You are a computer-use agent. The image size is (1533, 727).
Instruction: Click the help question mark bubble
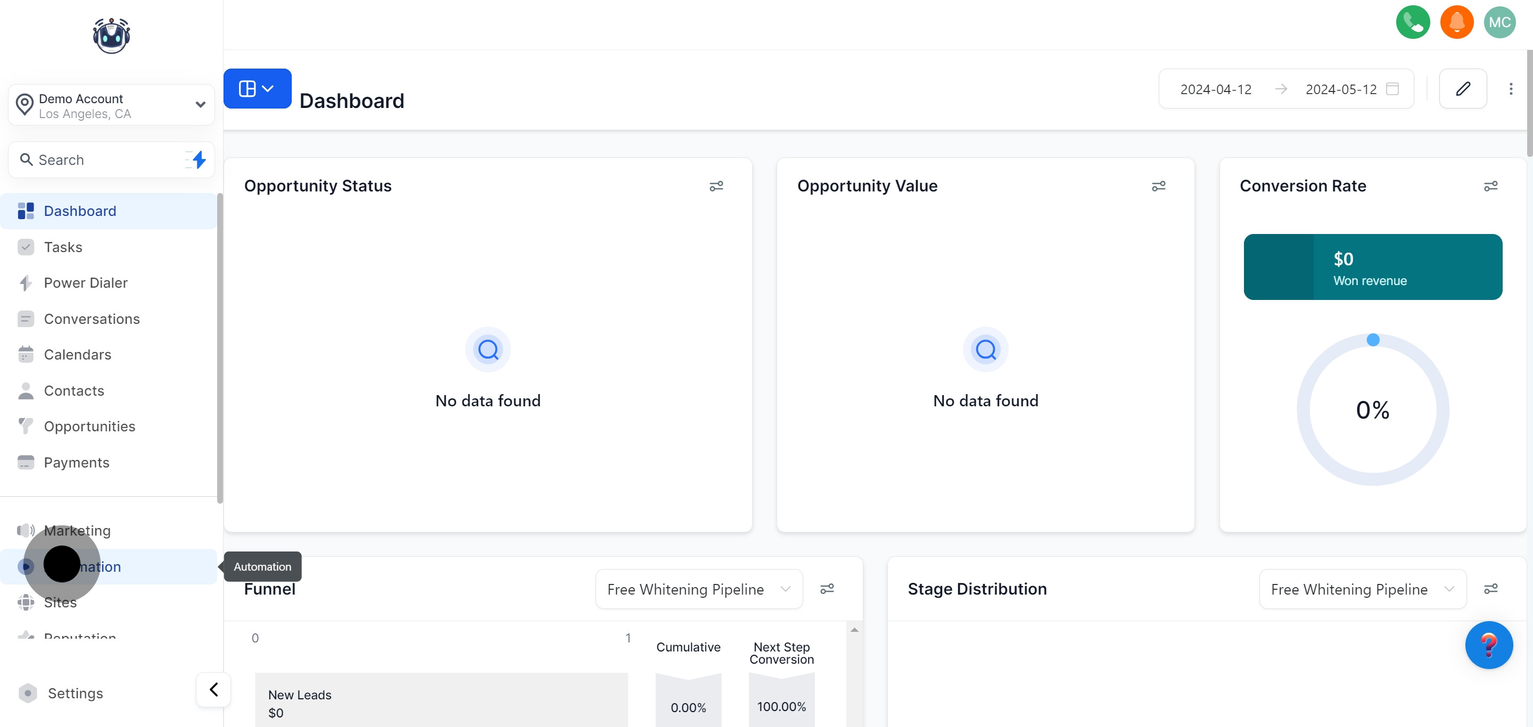point(1489,645)
